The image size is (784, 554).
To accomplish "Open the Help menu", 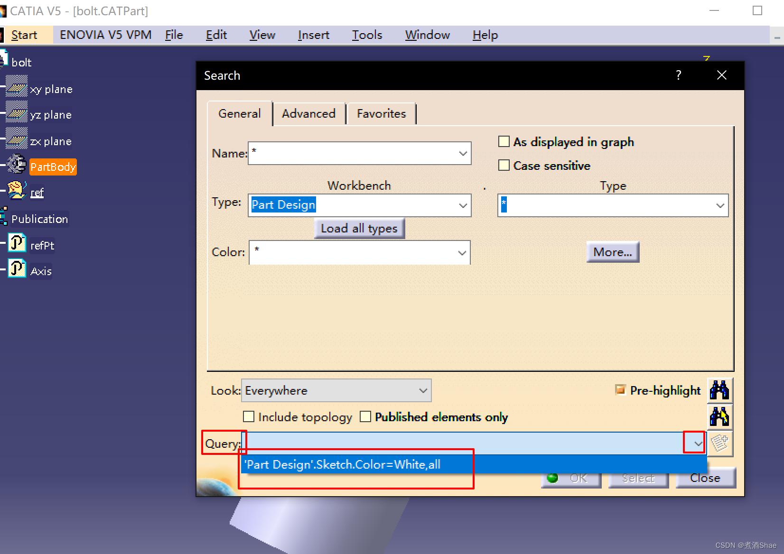I will coord(485,35).
